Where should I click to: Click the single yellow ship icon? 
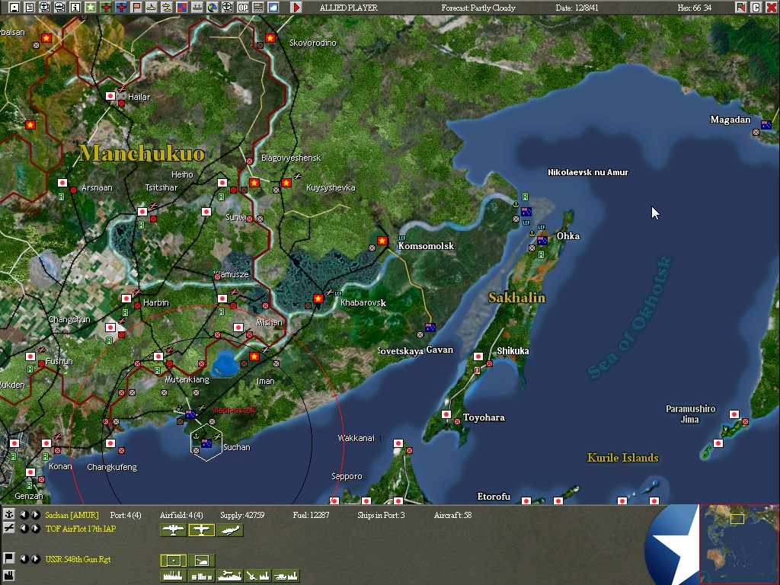point(152,8)
